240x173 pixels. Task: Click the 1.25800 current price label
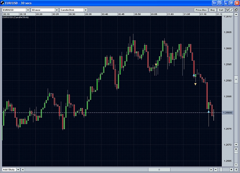228,113
